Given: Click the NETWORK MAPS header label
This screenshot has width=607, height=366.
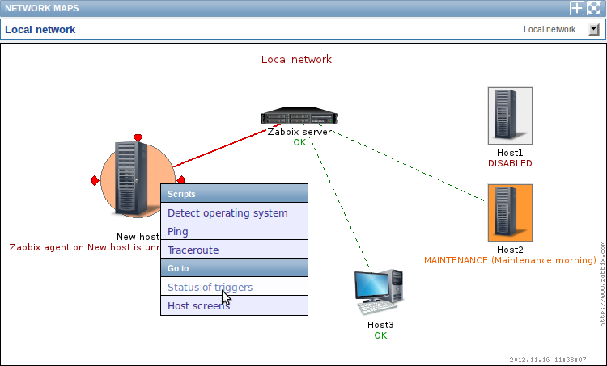Looking at the screenshot, I should coord(42,8).
